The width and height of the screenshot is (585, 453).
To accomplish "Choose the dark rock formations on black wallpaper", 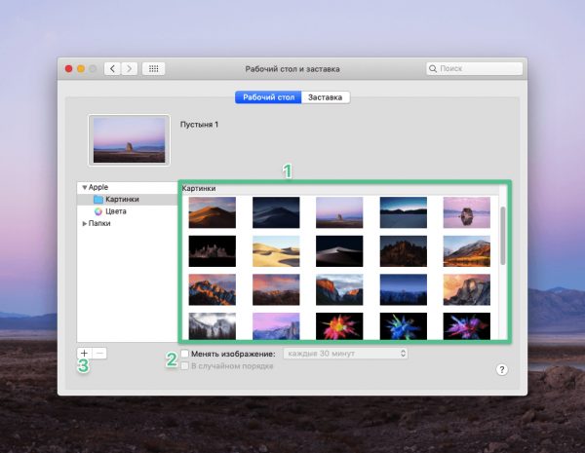I will (x=213, y=251).
